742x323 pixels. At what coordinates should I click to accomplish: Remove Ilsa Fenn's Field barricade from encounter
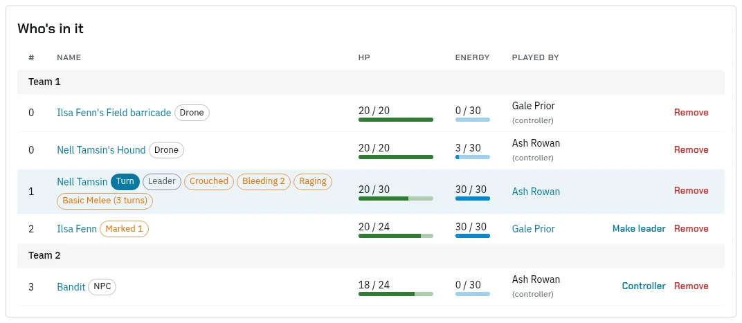[x=691, y=113]
